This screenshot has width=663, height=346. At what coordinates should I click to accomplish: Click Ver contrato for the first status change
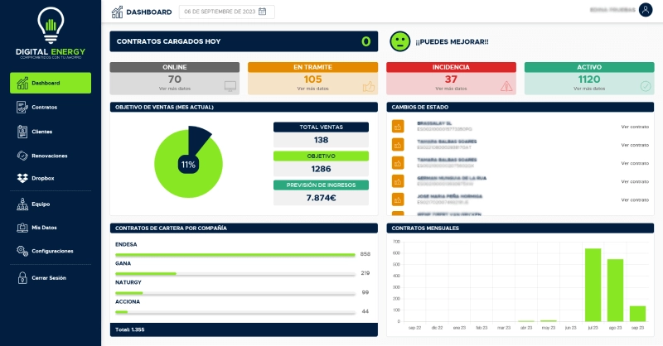[x=634, y=127]
